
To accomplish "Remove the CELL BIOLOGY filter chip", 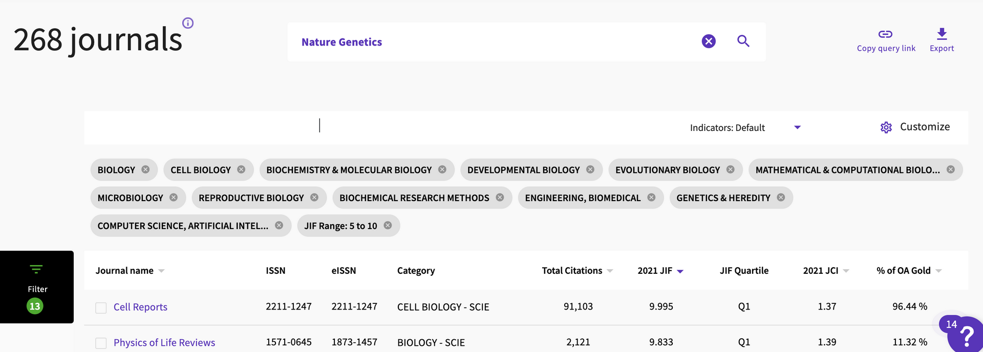I will click(241, 169).
